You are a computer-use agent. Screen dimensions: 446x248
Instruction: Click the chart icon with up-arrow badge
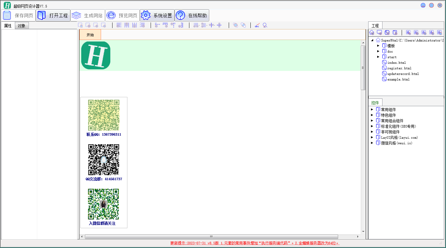click(432, 33)
